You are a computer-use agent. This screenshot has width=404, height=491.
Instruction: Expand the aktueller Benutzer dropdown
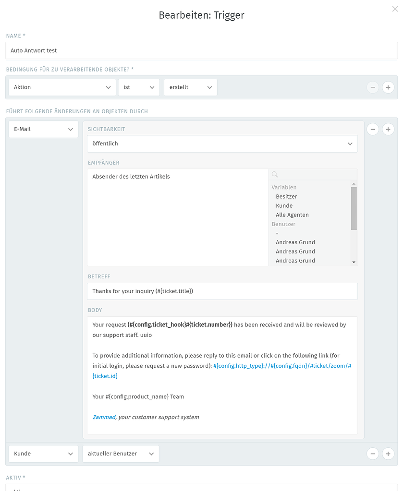tap(121, 454)
